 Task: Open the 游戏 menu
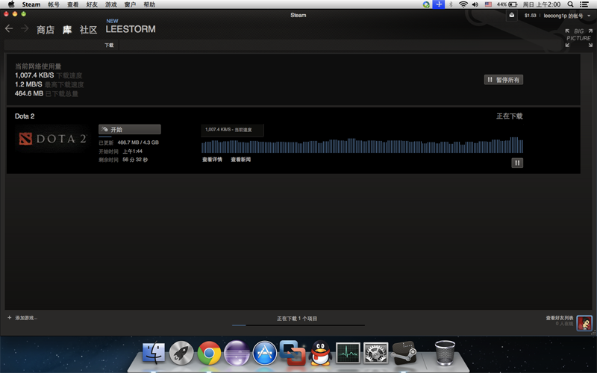pyautogui.click(x=110, y=4)
